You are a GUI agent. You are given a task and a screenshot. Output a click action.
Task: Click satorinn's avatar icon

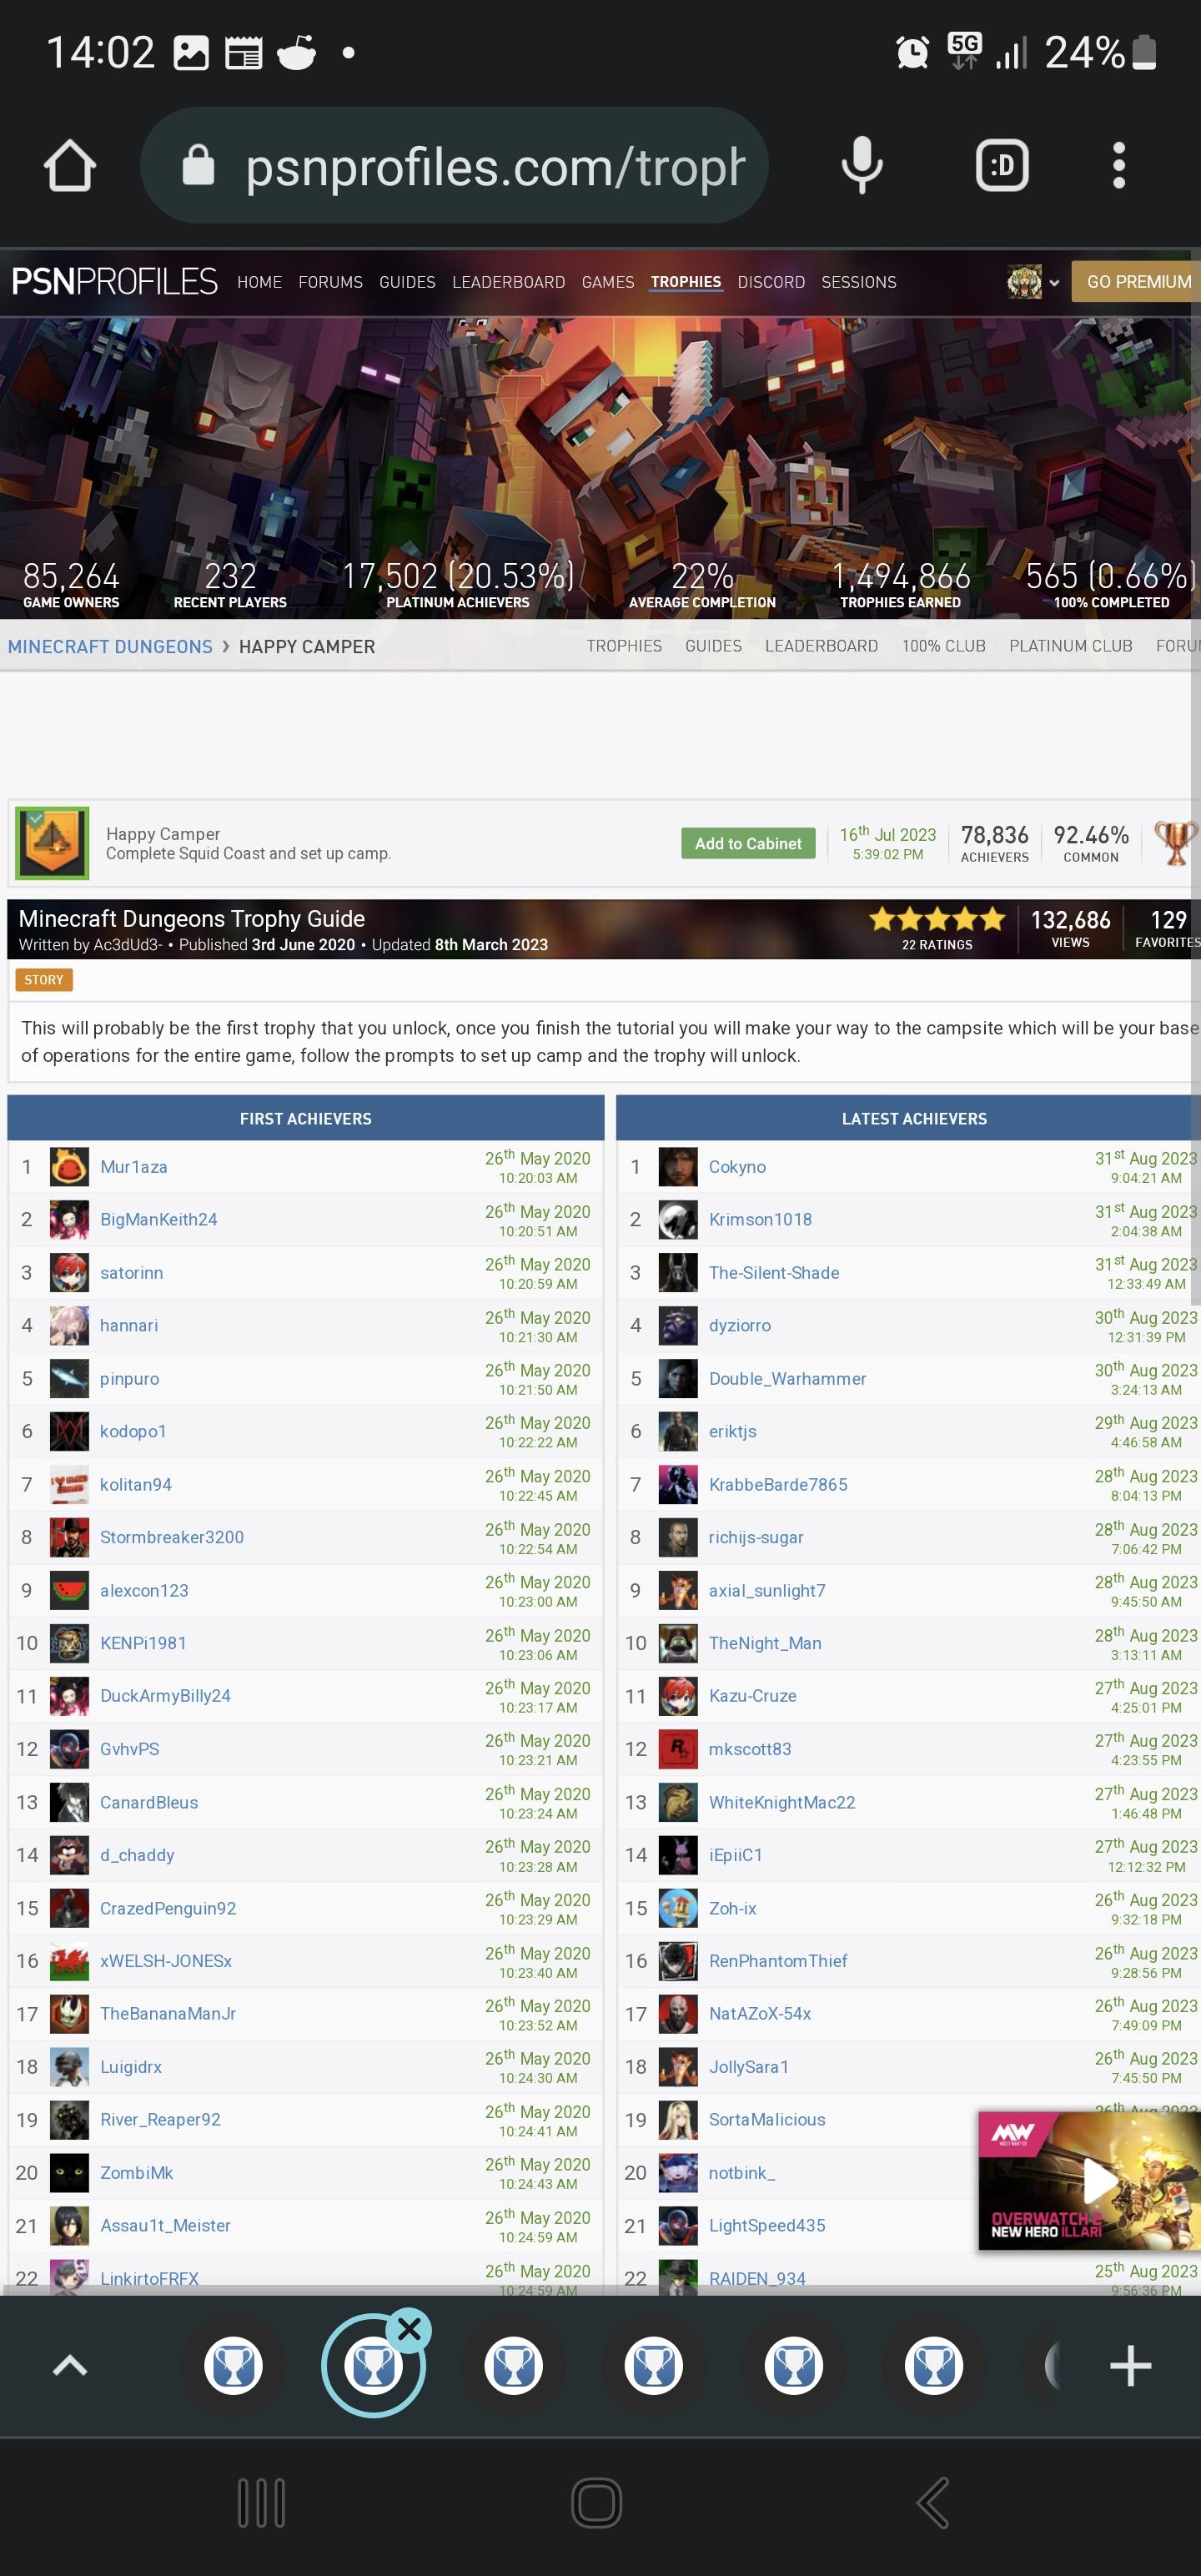point(69,1272)
